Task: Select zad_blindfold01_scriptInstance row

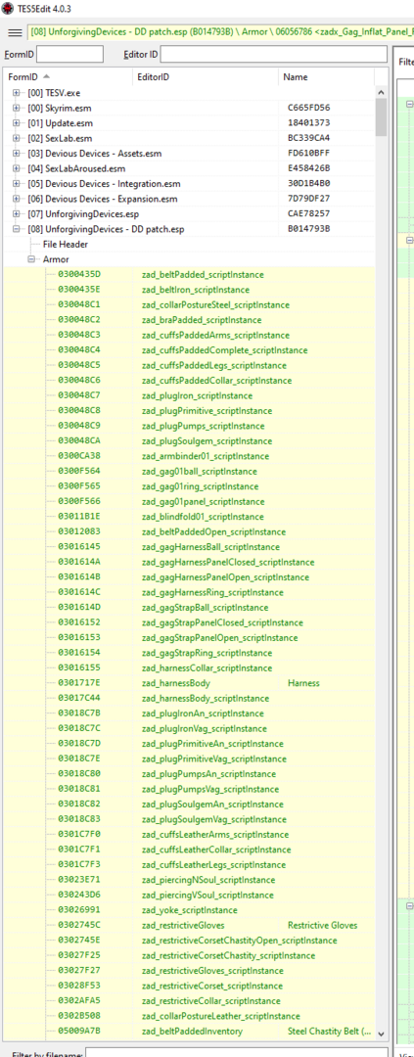Action: pos(189,517)
